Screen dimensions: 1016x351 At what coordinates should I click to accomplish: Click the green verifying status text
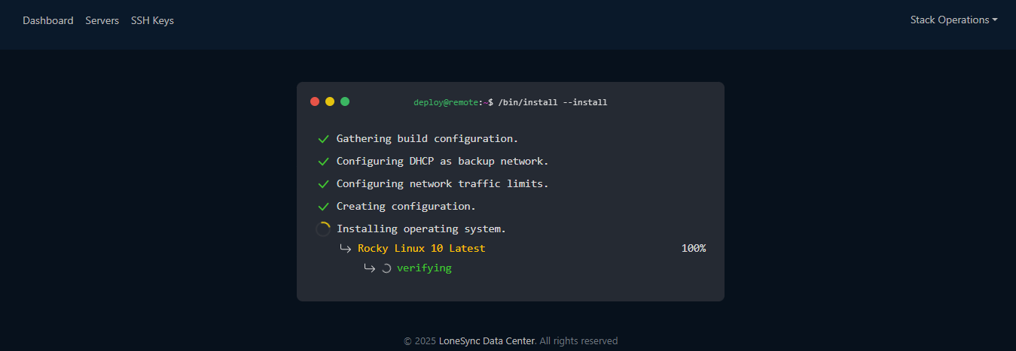(x=424, y=268)
